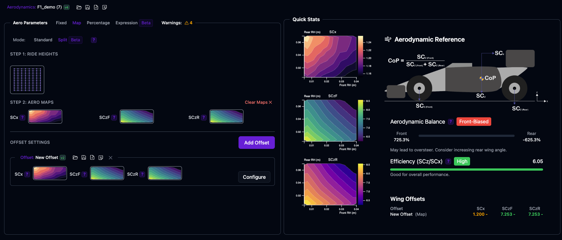Screen dimensions: 562x240
Task: Open the warnings triangle indicator
Action: (187, 23)
